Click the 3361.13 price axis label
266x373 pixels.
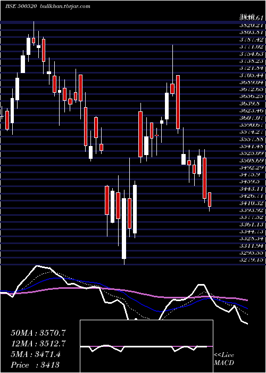[x=251, y=224]
